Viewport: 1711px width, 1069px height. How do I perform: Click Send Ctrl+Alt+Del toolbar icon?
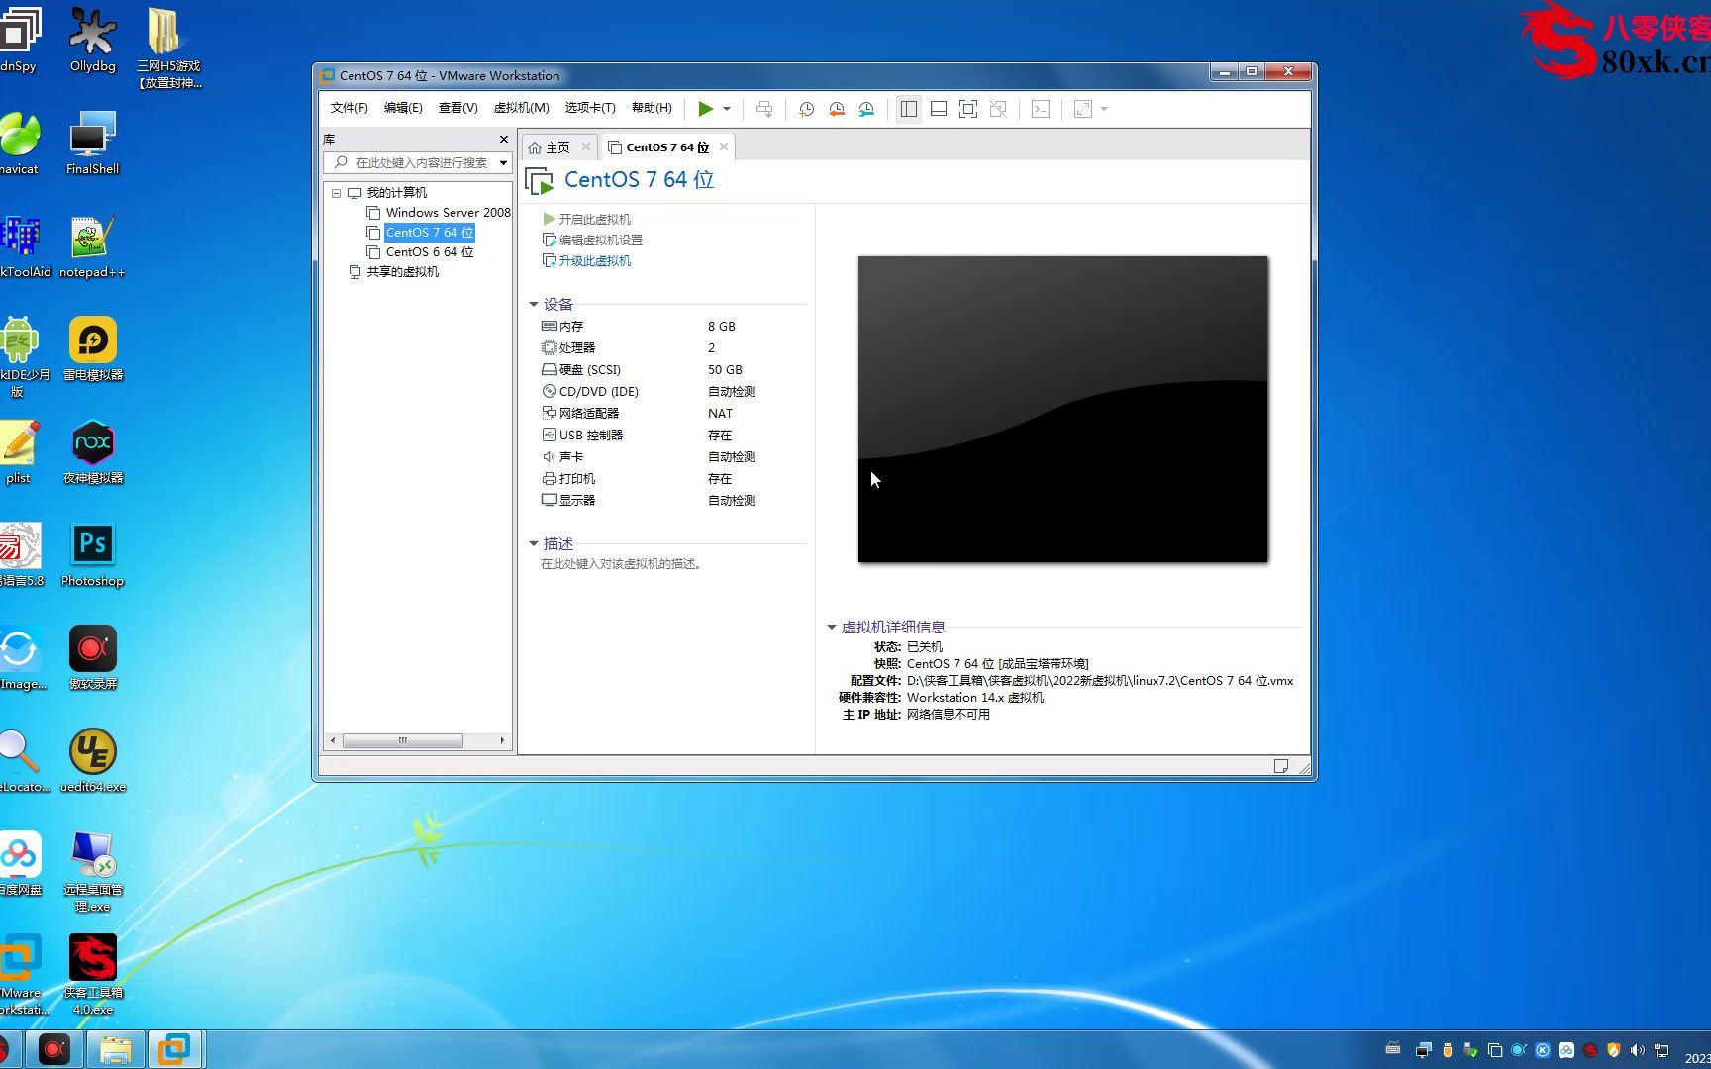(x=764, y=109)
